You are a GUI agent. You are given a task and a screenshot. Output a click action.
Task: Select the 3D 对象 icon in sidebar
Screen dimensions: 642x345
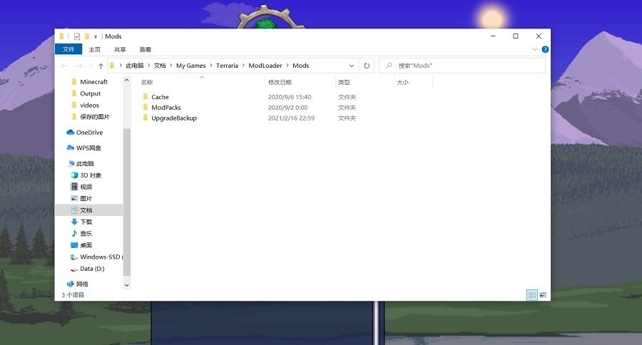(x=74, y=175)
